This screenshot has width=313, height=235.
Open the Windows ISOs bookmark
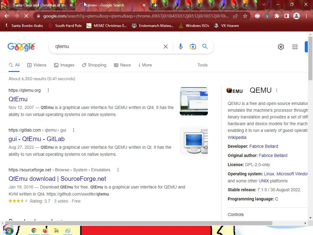point(193,26)
